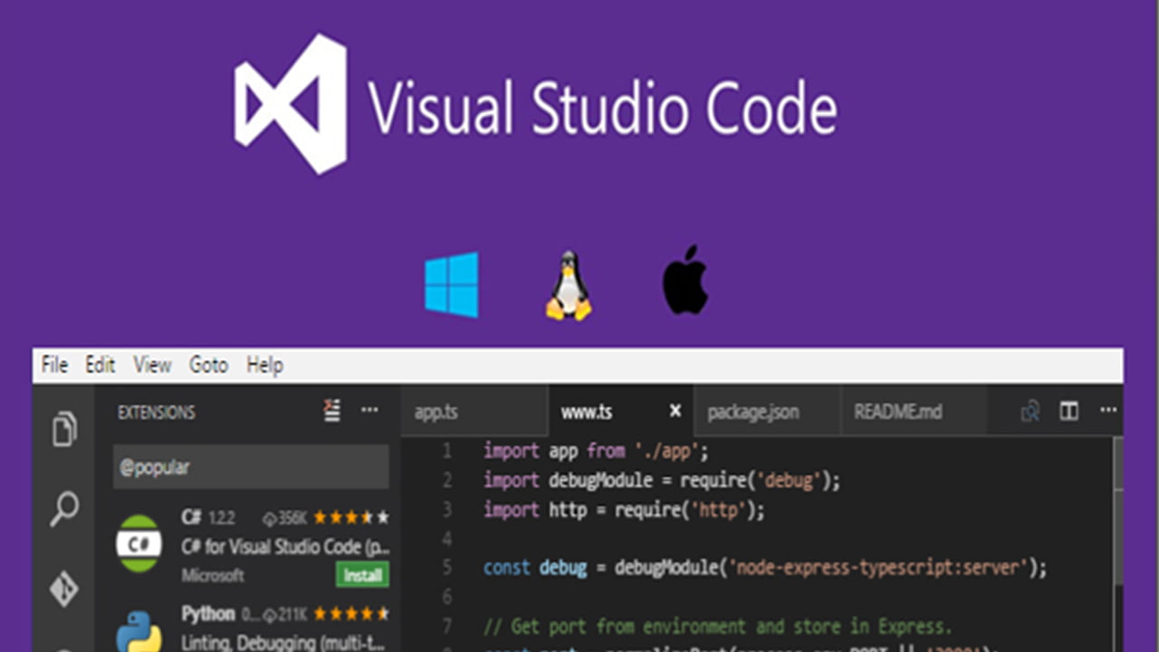
Task: Split the editor with split icon
Action: pyautogui.click(x=1069, y=411)
